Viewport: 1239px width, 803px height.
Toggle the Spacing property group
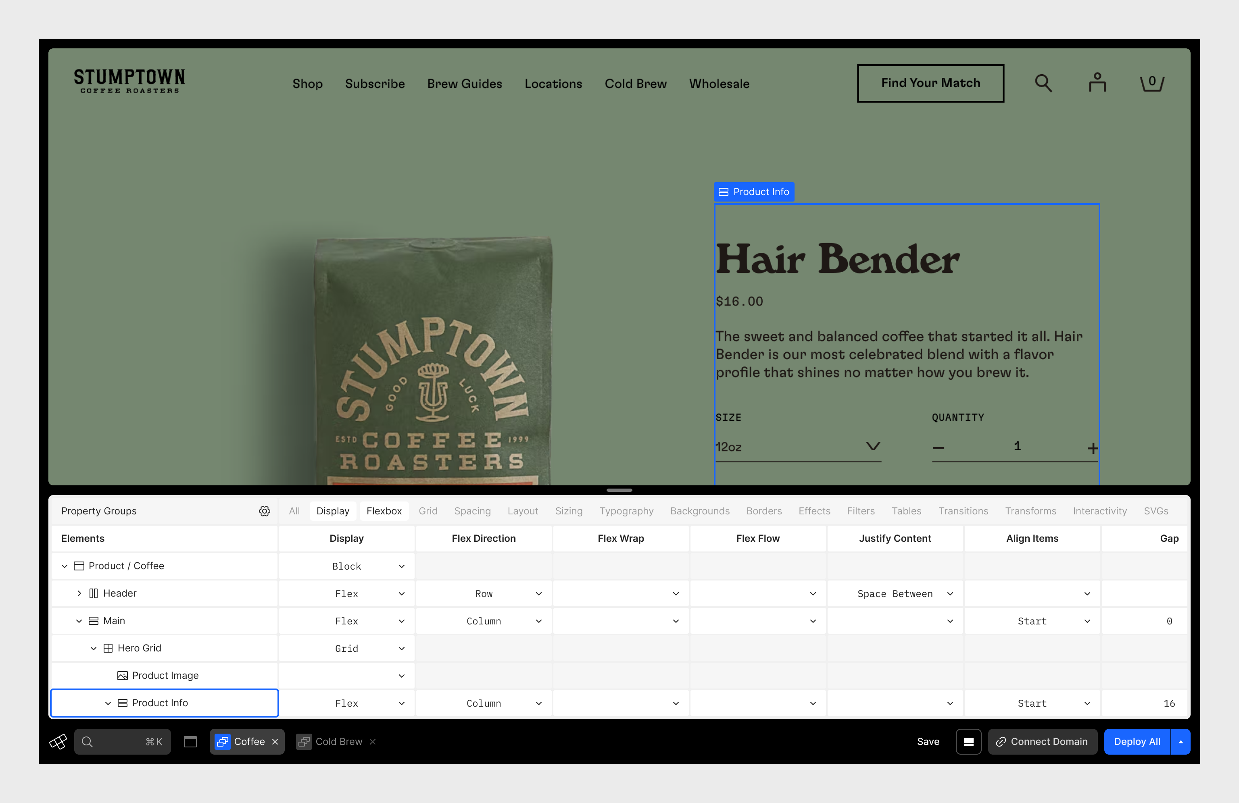click(472, 511)
